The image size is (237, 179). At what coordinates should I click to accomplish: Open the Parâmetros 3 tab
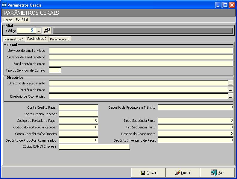coord(60,39)
